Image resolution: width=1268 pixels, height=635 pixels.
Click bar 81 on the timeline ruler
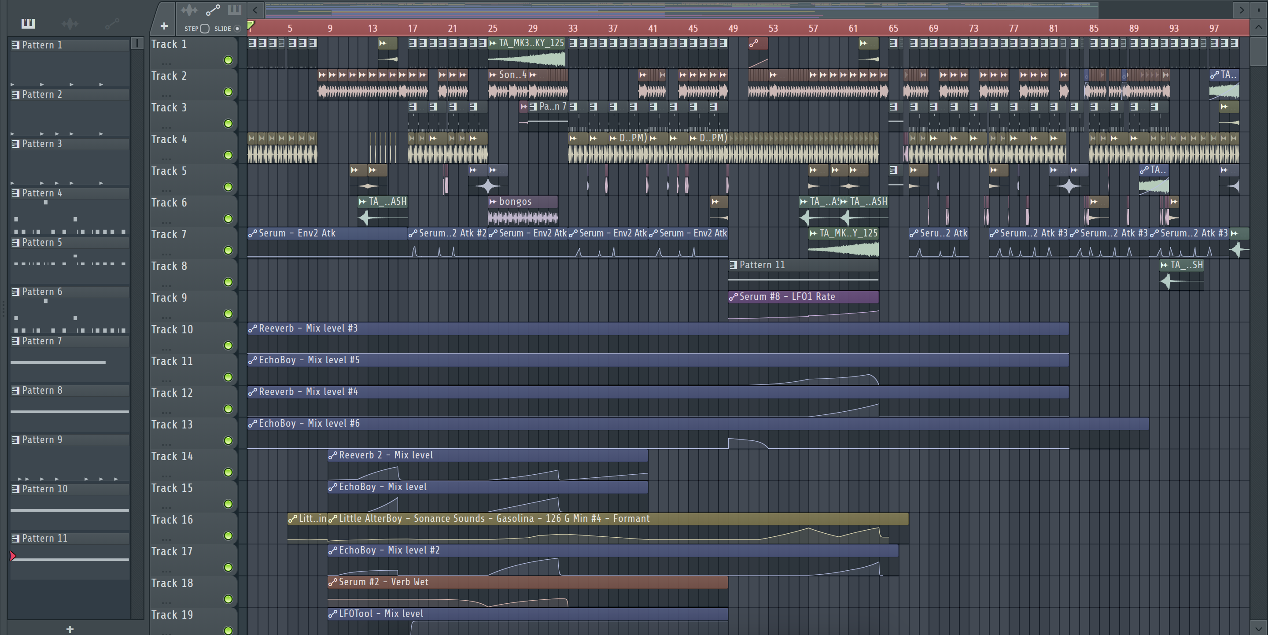(x=1054, y=29)
